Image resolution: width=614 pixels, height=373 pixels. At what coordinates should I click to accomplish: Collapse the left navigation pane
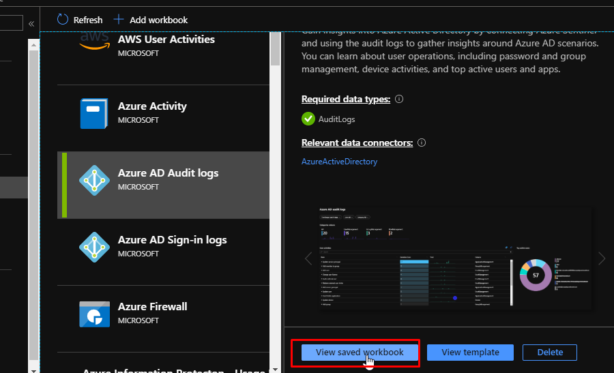click(31, 24)
